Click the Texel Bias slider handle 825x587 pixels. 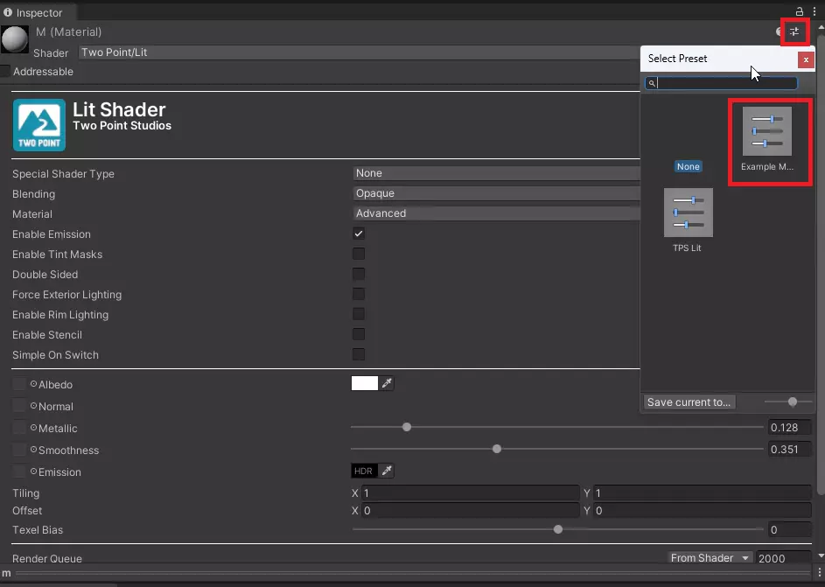click(557, 529)
